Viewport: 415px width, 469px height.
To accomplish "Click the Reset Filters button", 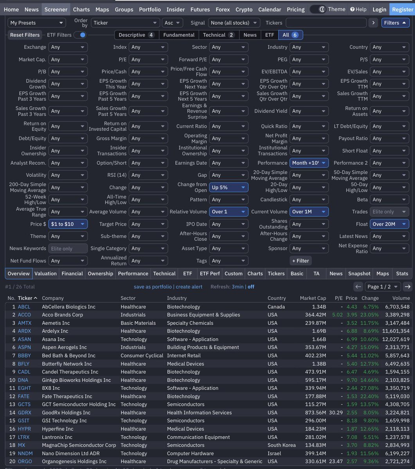I will coord(25,35).
